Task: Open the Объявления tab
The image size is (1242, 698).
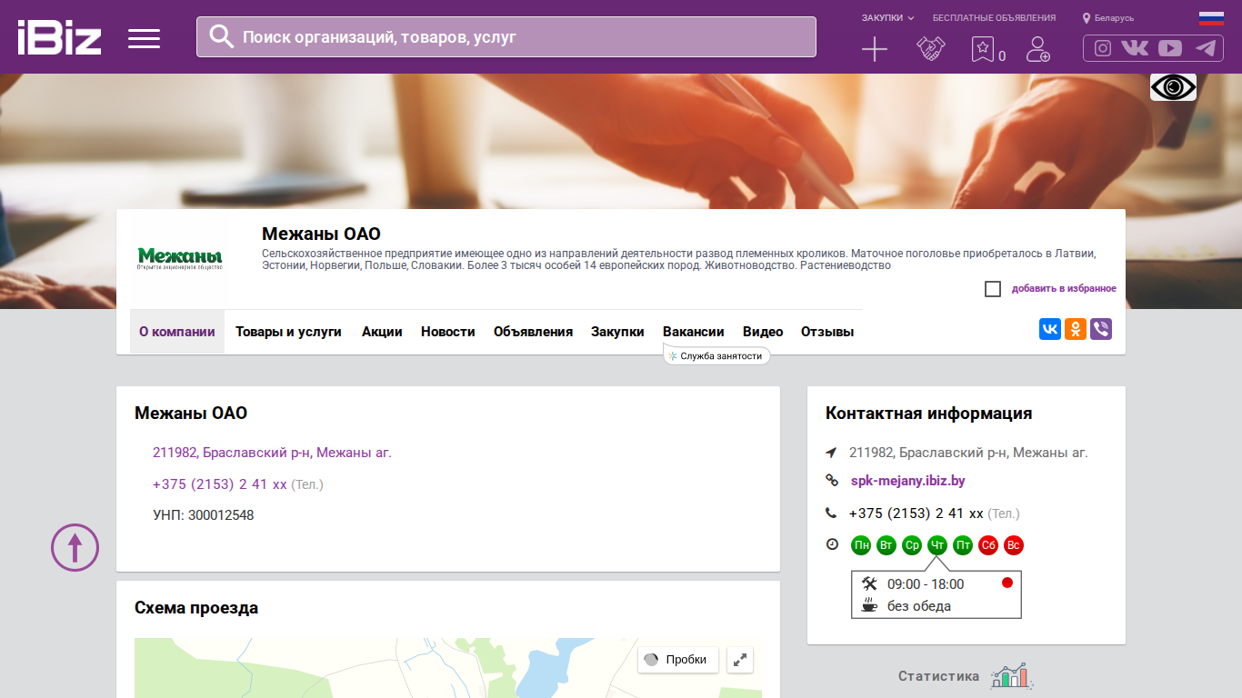Action: tap(533, 332)
